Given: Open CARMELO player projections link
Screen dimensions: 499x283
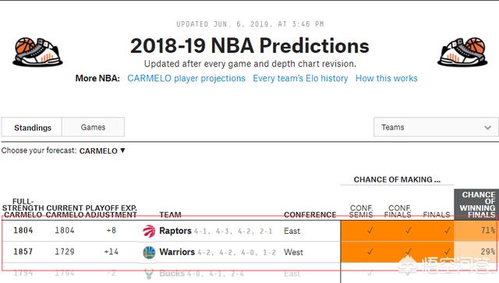Looking at the screenshot, I should tap(186, 78).
